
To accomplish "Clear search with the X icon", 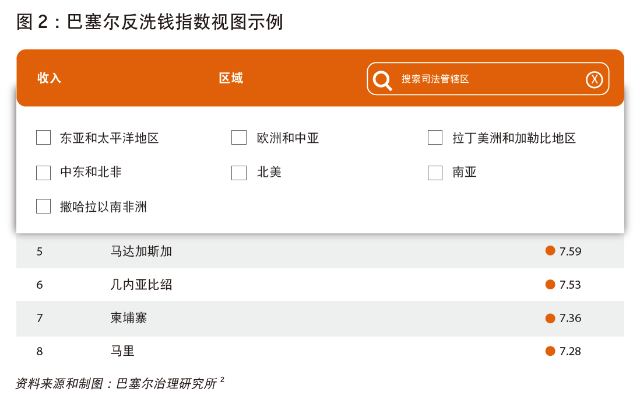I will click(593, 79).
